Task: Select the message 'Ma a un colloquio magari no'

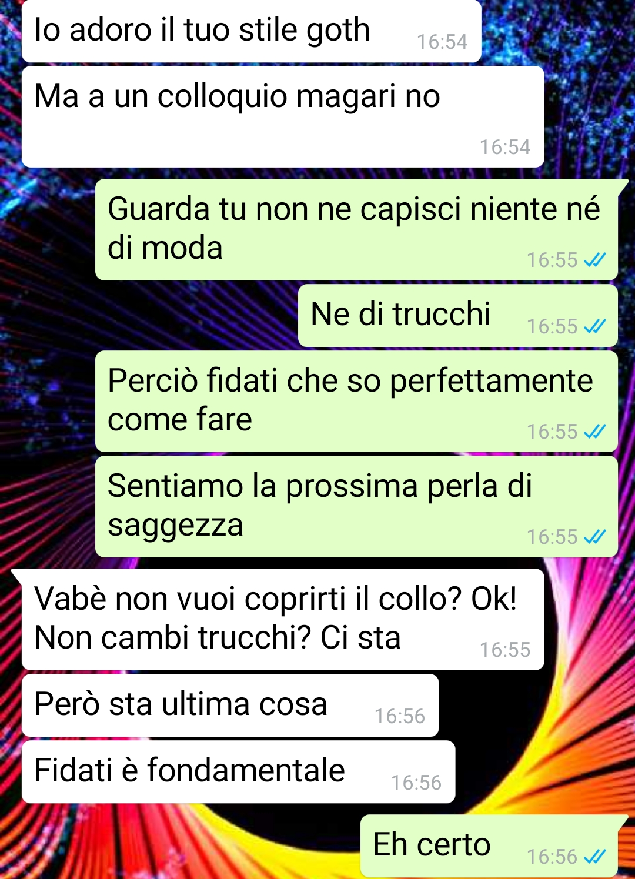Action: 283,116
